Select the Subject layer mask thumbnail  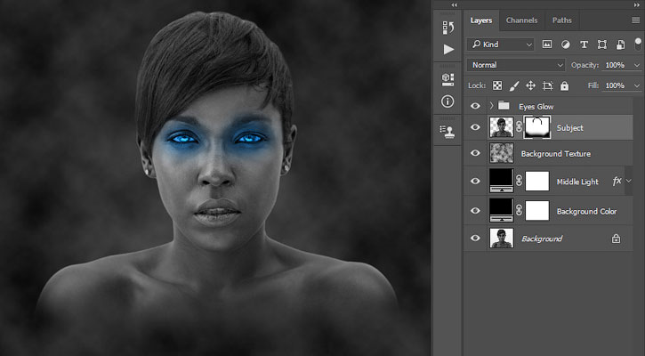(x=536, y=127)
